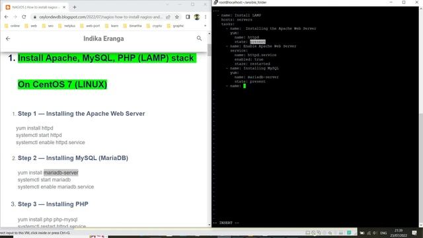Click the browser page vertical scrollbar

tap(209, 50)
